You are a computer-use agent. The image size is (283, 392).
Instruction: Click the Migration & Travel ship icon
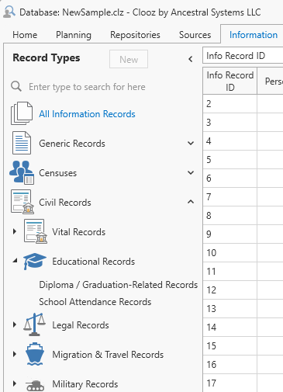point(35,354)
